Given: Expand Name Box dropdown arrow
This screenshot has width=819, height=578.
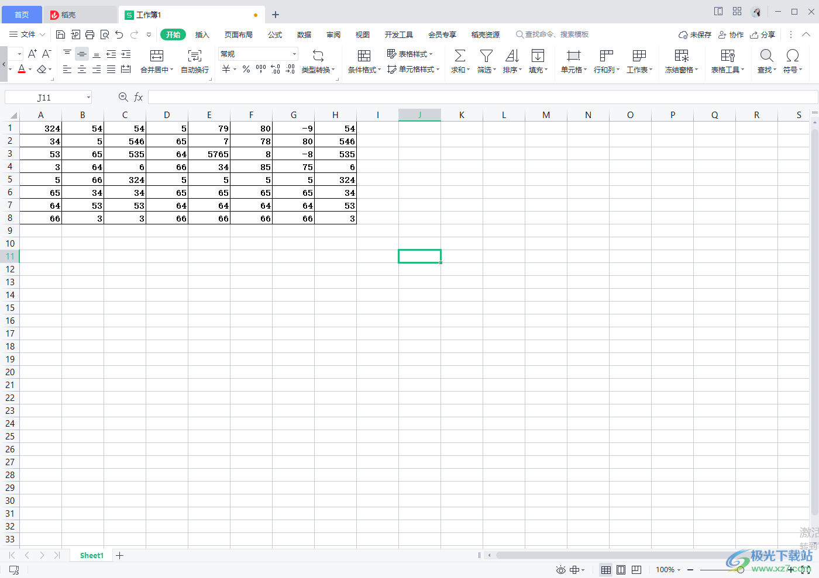Looking at the screenshot, I should [88, 98].
